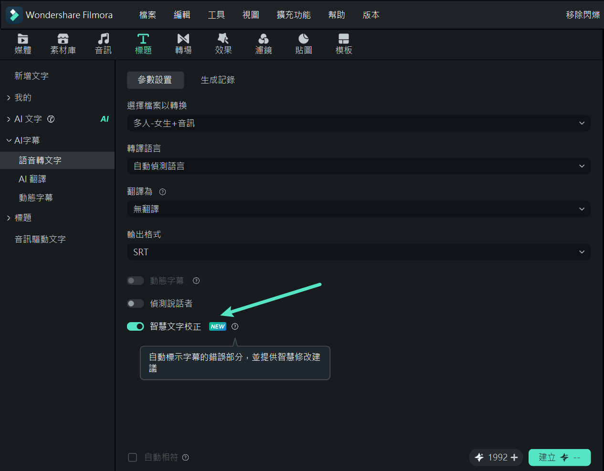Open the 輸出格式 SRT dropdown
Image resolution: width=604 pixels, height=471 pixels.
click(x=359, y=252)
